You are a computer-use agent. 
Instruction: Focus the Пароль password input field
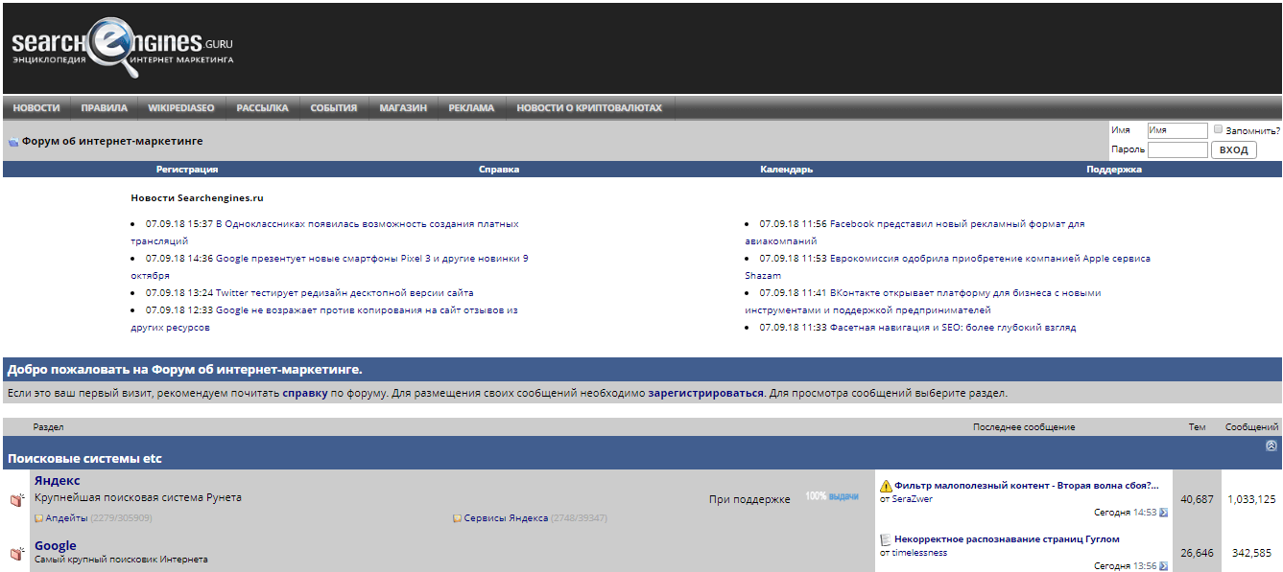[x=1177, y=149]
